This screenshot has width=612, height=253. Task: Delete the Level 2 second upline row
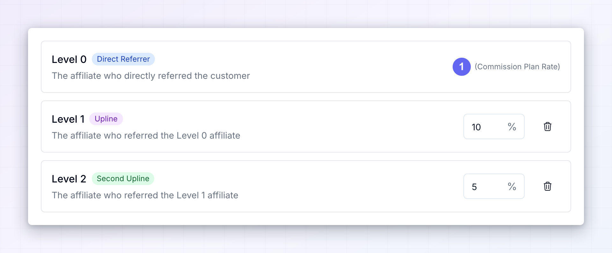pyautogui.click(x=548, y=186)
